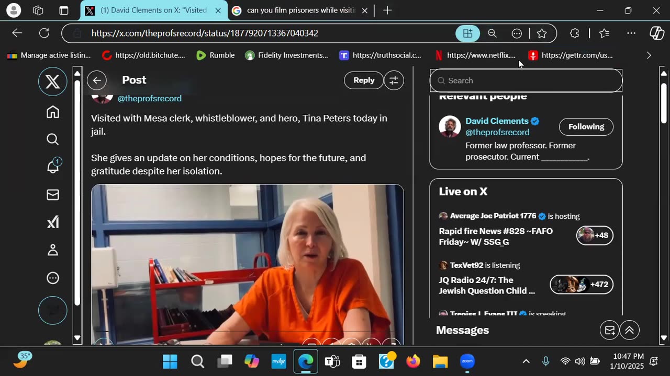
Task: Open the Manage active listings bookmark
Action: 49,55
